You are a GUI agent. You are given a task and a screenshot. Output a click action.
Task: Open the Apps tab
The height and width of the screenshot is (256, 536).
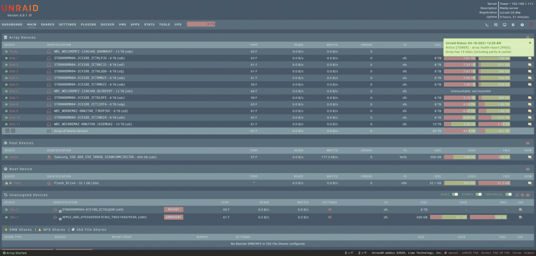[x=135, y=25]
